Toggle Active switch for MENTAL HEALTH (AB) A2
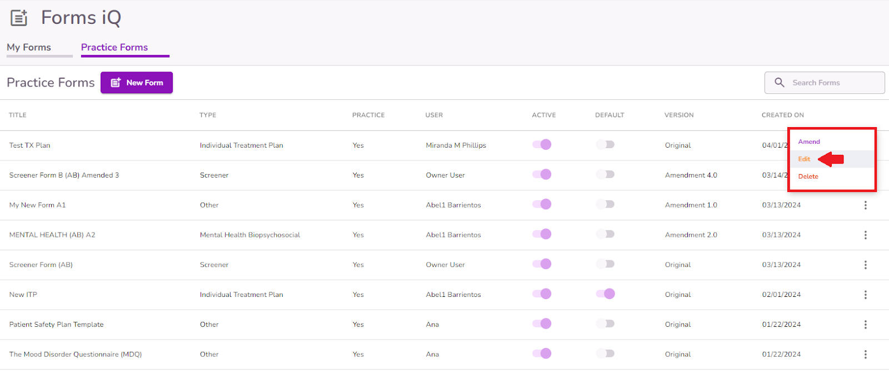The height and width of the screenshot is (374, 889). coord(542,234)
